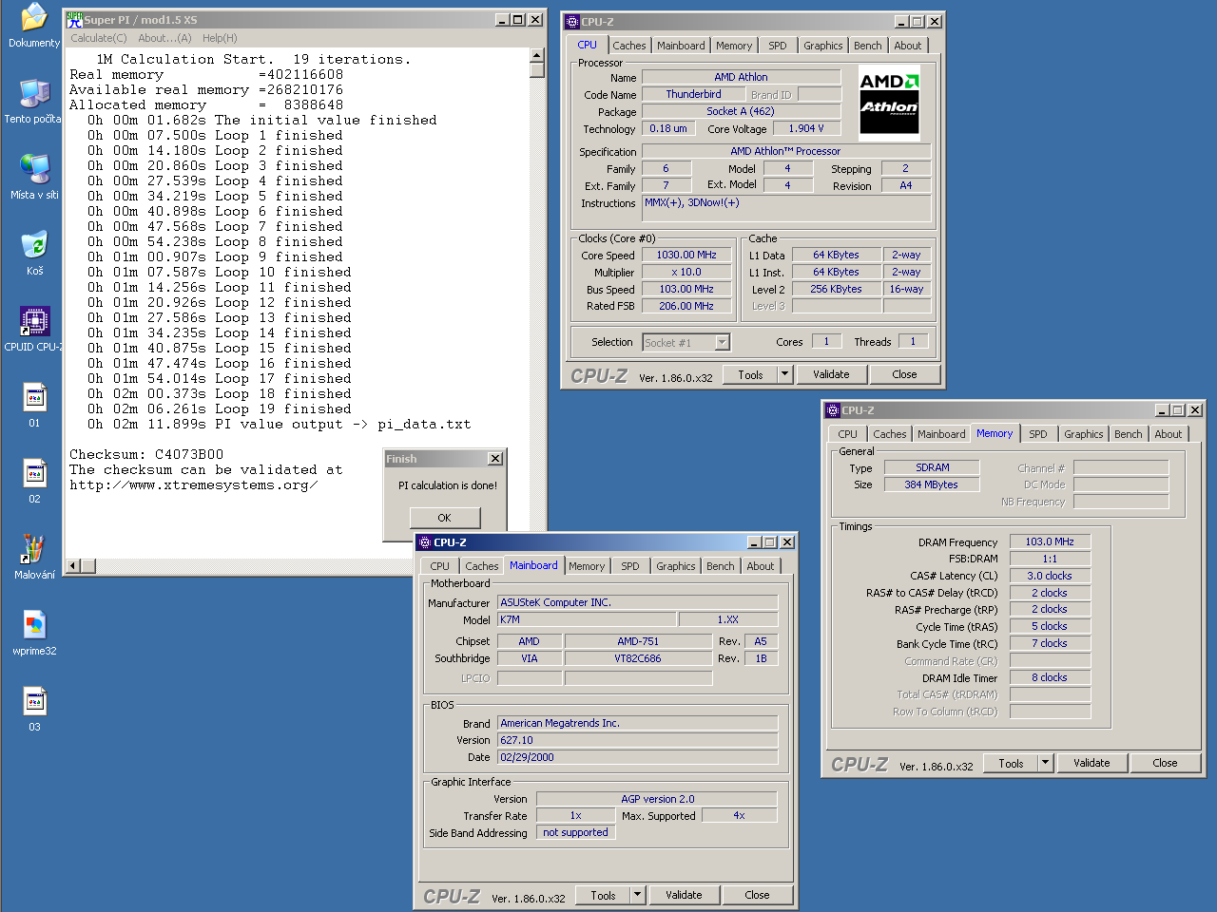Switch to Mainboard tab in CPU window

point(681,46)
